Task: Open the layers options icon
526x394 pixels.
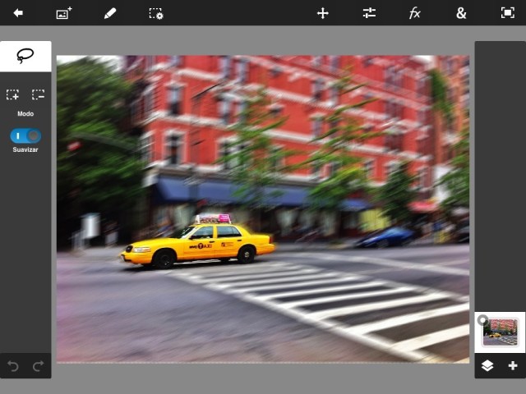Action: coord(487,365)
